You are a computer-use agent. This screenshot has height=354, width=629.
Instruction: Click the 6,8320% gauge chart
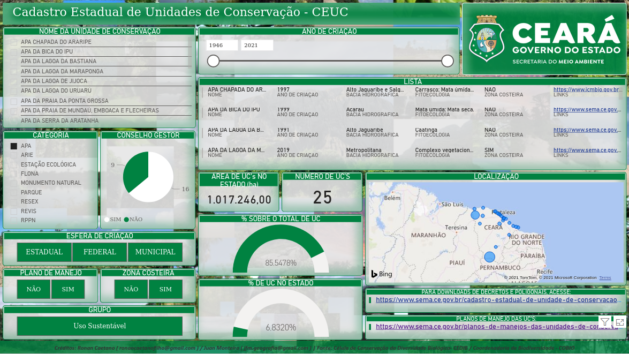281,313
